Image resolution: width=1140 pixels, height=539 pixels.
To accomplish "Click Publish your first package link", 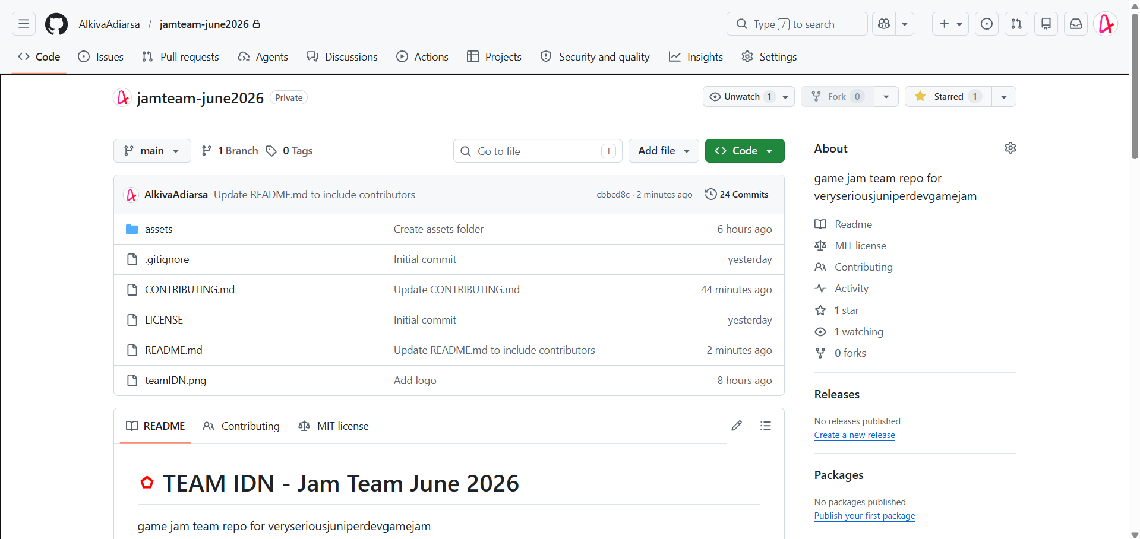I will point(864,516).
